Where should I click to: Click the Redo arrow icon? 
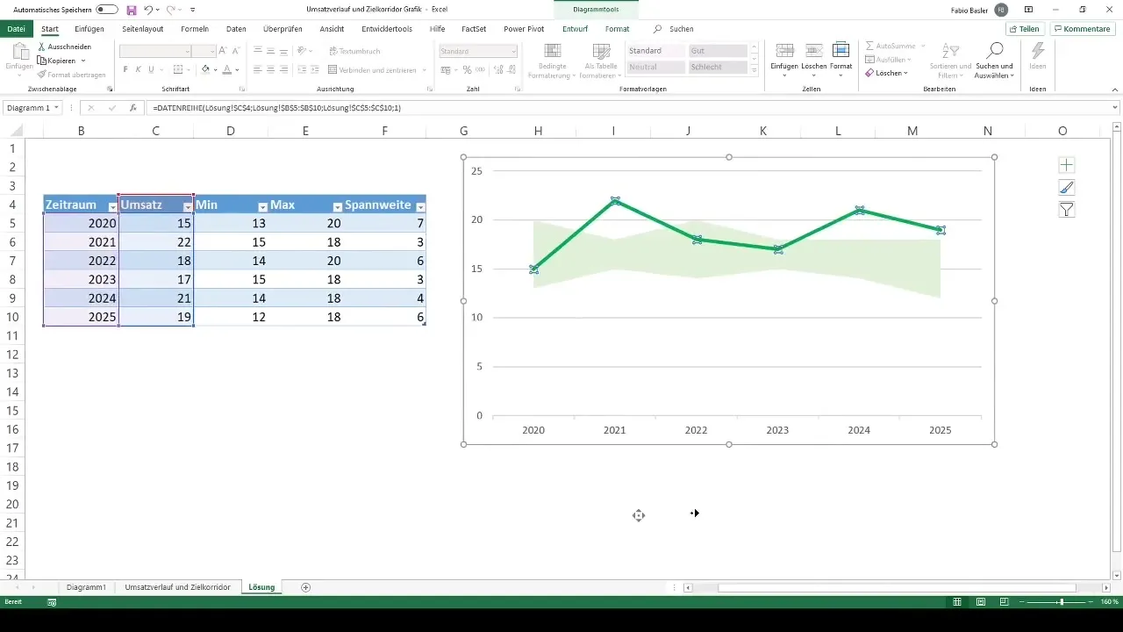[171, 9]
